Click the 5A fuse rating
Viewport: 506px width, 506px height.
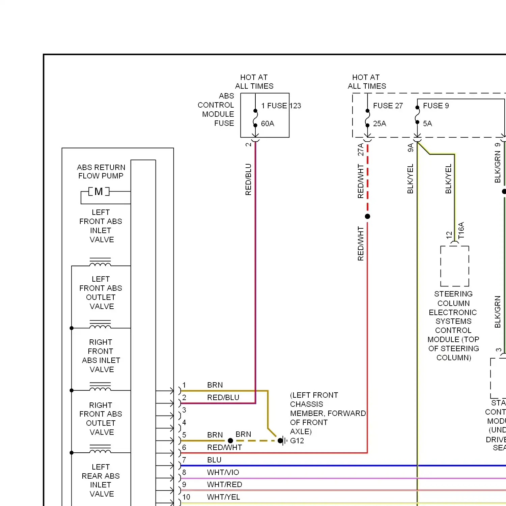[427, 123]
